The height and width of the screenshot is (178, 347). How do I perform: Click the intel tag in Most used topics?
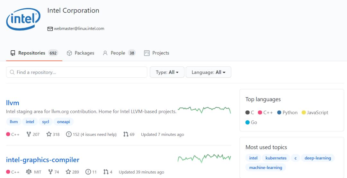(253, 158)
